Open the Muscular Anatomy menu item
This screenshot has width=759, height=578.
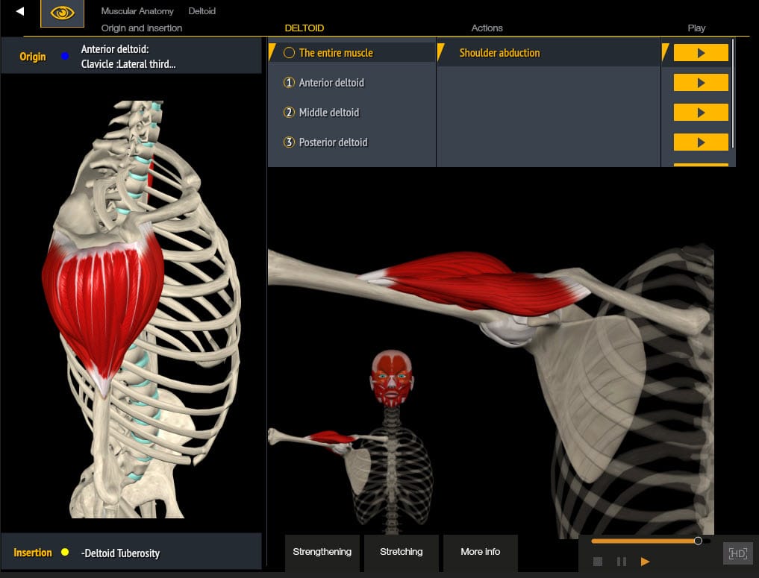pyautogui.click(x=137, y=11)
